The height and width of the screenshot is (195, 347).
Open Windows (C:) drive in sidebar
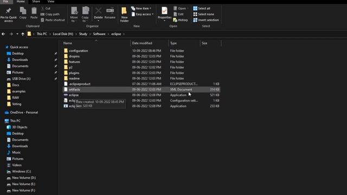coord(22,171)
